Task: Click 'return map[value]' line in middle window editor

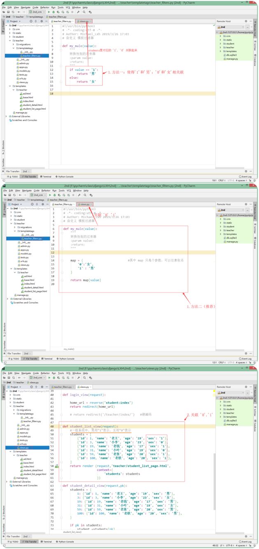Action: tap(85, 280)
